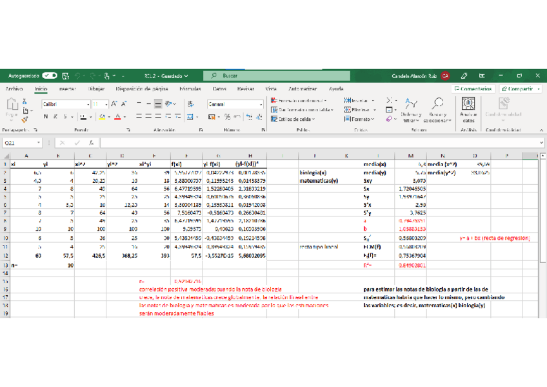Screen dimensions: 547x387
Task: Toggle the Autoguardado switch
Action: [x=50, y=76]
